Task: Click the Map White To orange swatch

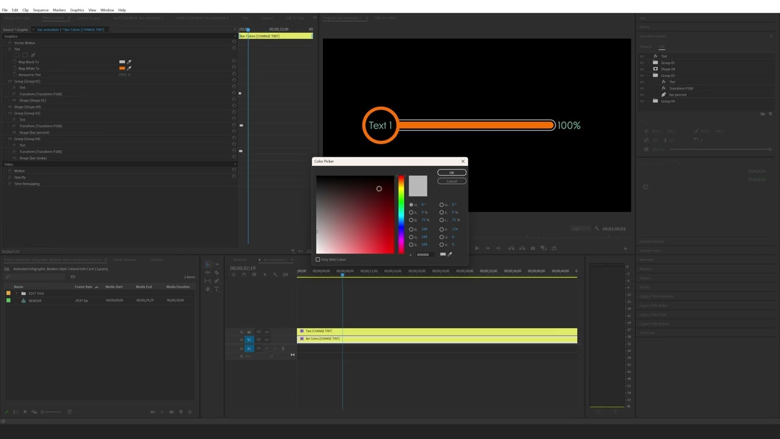Action: coord(122,68)
